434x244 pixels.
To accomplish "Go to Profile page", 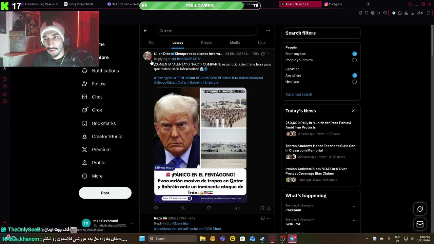I will 94,163.
